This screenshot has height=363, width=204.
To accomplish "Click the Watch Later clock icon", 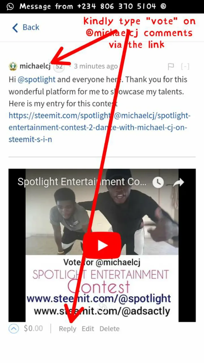I will pyautogui.click(x=158, y=182).
